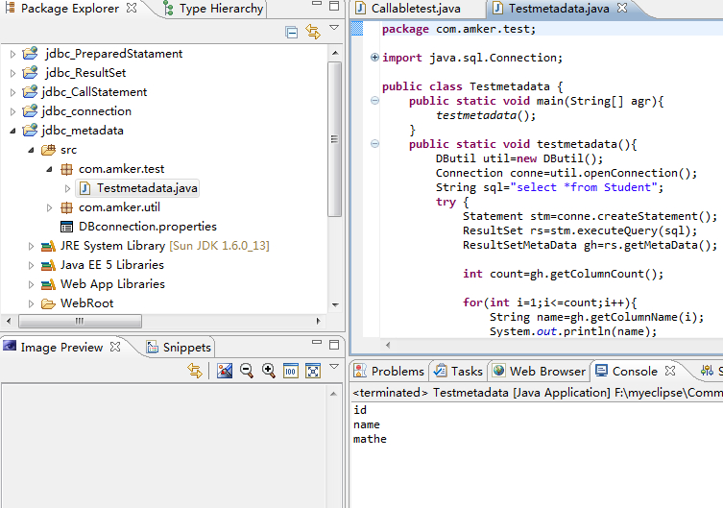723x508 pixels.
Task: Expand folded import statements
Action: [374, 58]
